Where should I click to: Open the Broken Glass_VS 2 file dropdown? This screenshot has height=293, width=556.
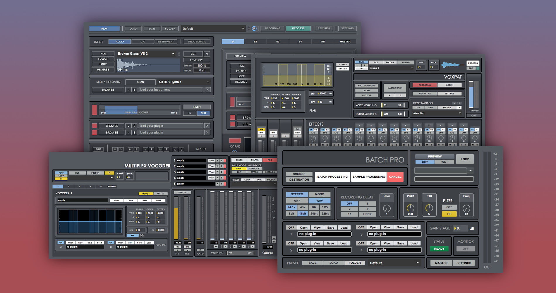173,54
